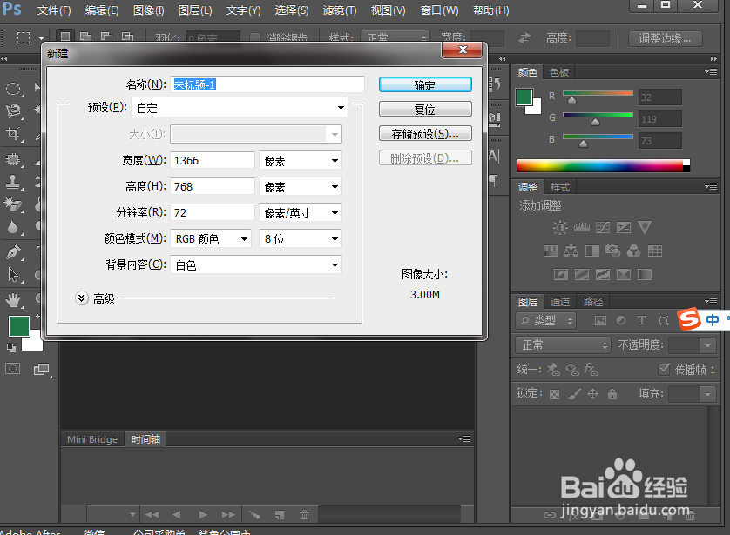Open the resolution unit dropdown
This screenshot has height=535, width=730.
pyautogui.click(x=301, y=212)
